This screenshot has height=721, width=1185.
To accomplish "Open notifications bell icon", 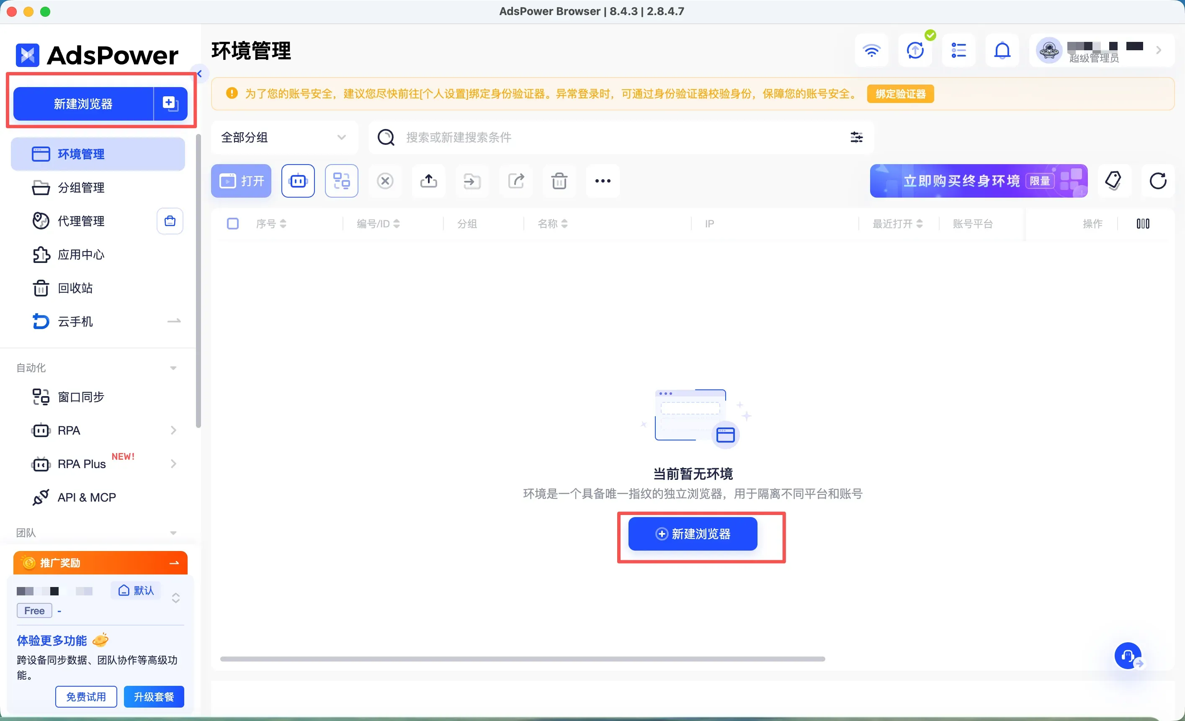I will pyautogui.click(x=1002, y=50).
